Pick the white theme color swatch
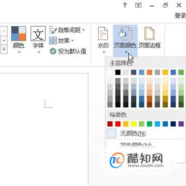Screen dimensions: 186x186 pyautogui.click(x=110, y=72)
